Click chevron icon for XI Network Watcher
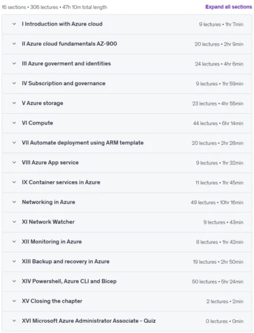 coord(14,222)
